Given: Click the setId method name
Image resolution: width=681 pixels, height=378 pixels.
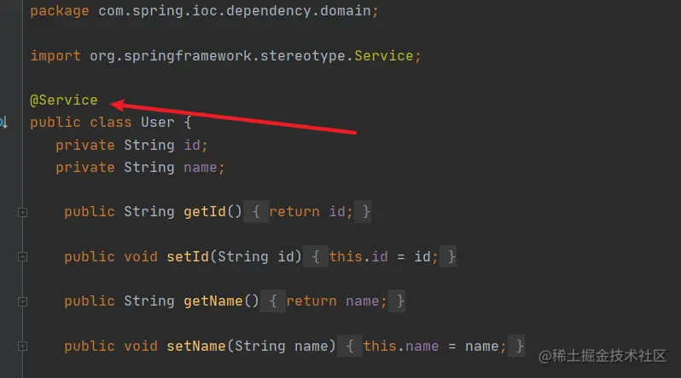Looking at the screenshot, I should [188, 256].
